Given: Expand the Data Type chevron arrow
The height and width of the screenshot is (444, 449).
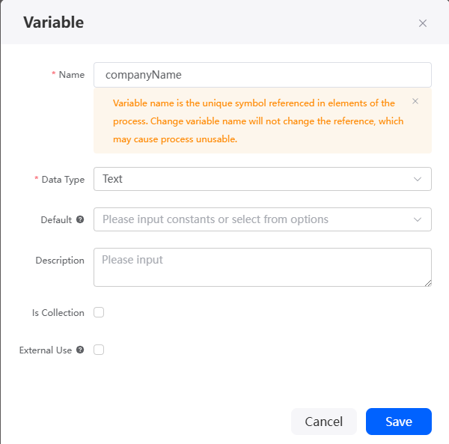Looking at the screenshot, I should (x=418, y=179).
